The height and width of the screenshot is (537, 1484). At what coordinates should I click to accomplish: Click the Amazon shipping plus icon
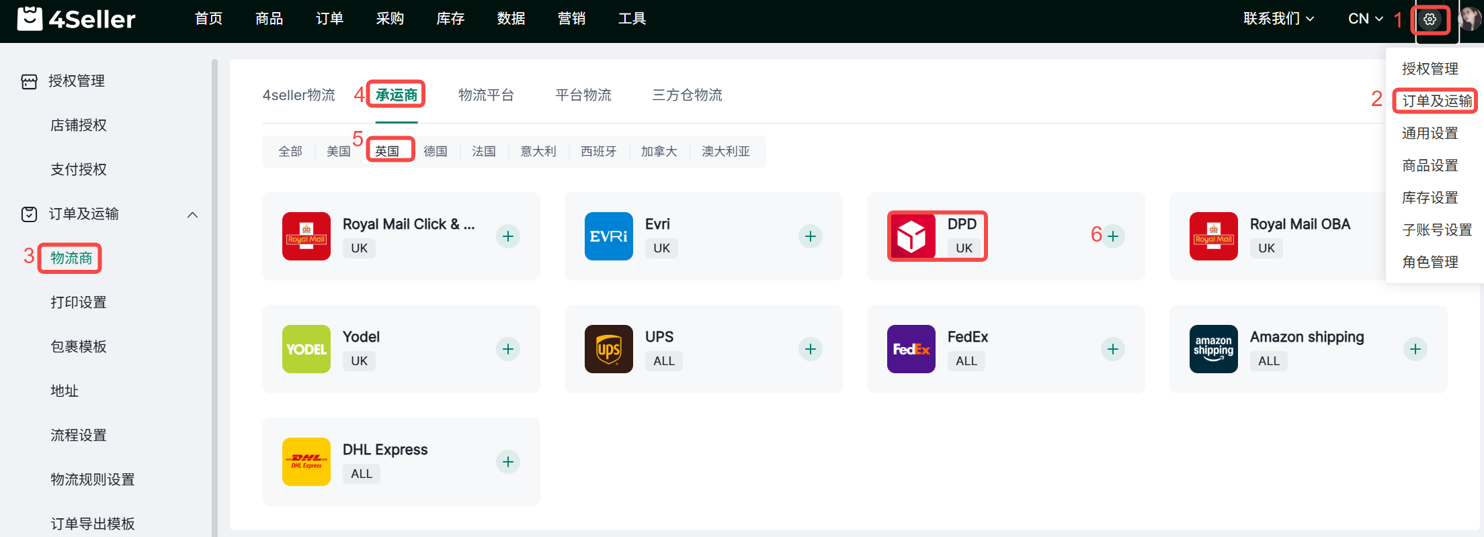pos(1415,349)
